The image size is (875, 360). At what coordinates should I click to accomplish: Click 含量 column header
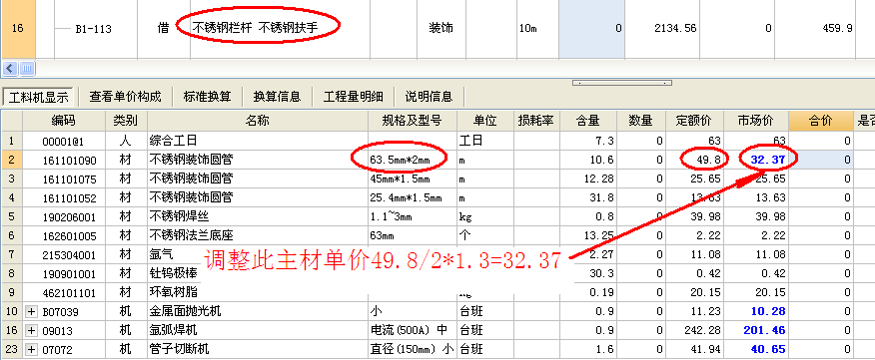click(587, 120)
